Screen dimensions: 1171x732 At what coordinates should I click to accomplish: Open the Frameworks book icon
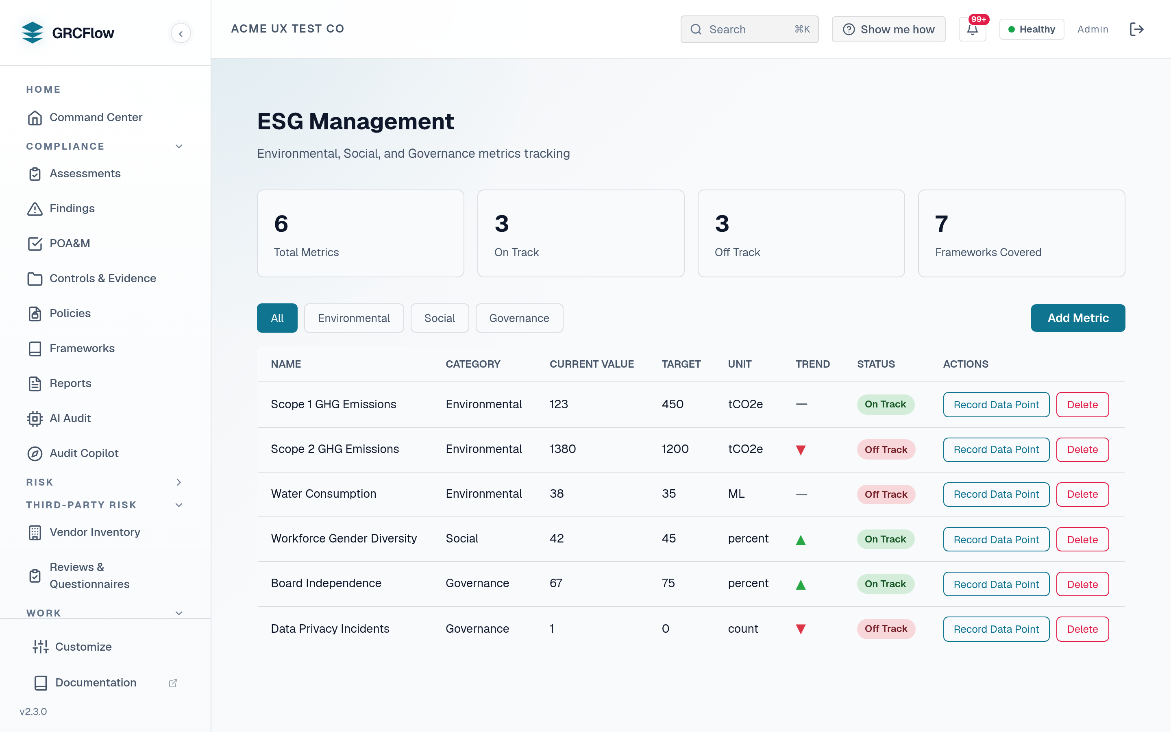click(x=35, y=349)
